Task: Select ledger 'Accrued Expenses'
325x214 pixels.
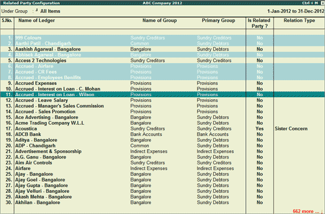Action: pyautogui.click(x=36, y=83)
